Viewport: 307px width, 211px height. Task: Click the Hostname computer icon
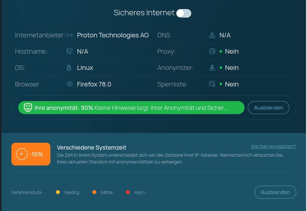[x=69, y=51]
